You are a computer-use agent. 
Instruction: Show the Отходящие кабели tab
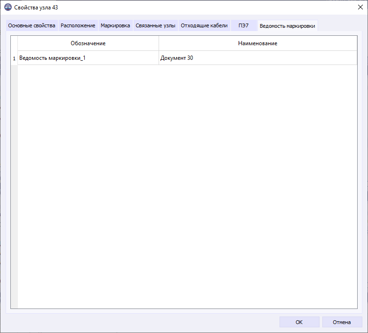pyautogui.click(x=204, y=26)
